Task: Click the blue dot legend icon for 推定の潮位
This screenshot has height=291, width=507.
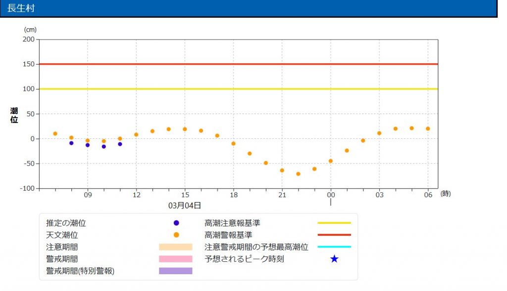Action: coord(176,223)
